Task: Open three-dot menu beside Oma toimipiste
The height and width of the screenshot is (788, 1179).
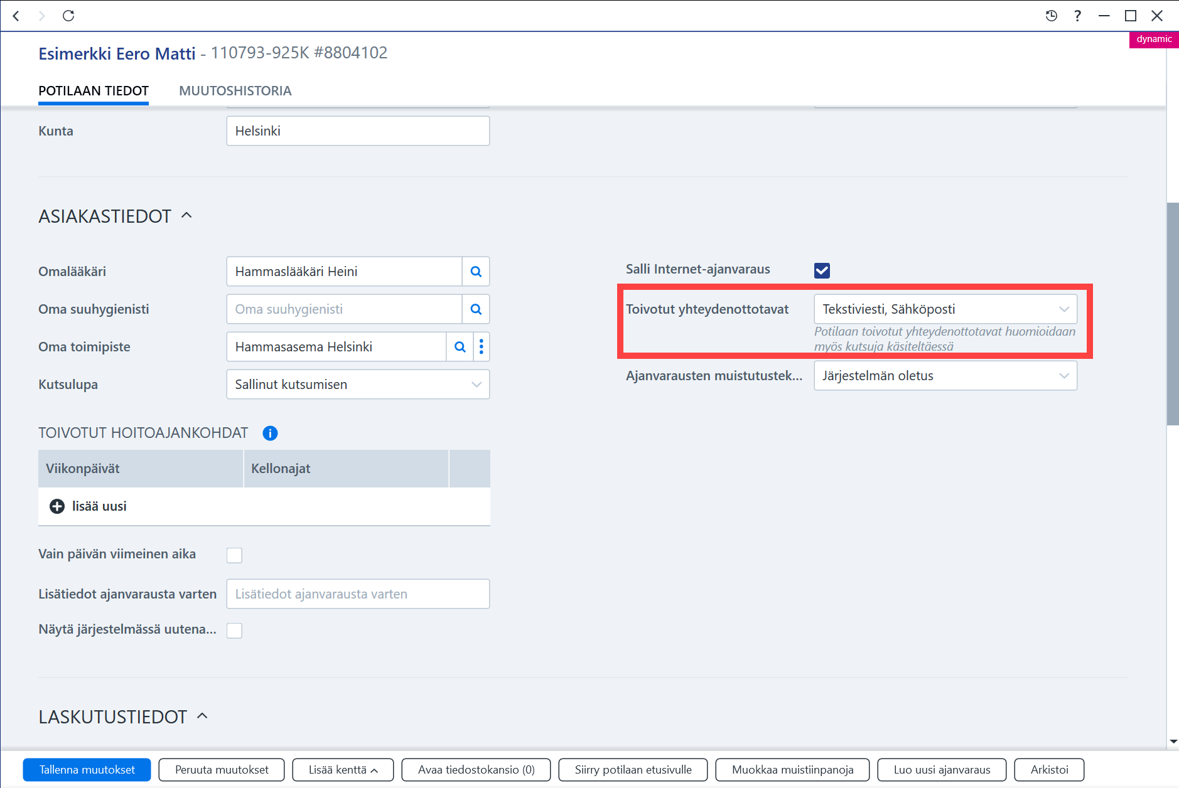Action: pyautogui.click(x=482, y=347)
